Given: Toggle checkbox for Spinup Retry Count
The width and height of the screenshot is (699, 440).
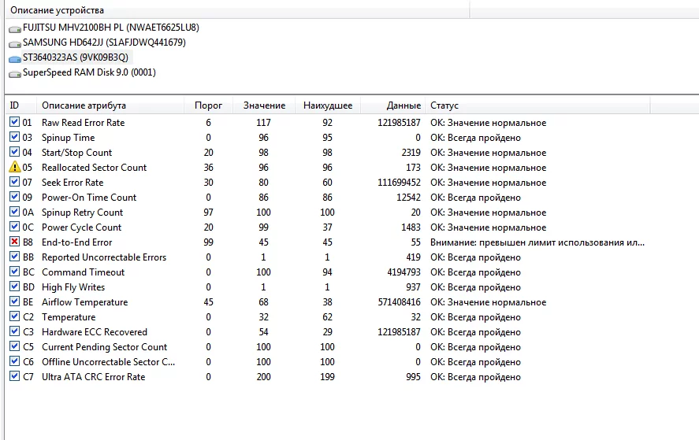Looking at the screenshot, I should tap(15, 212).
